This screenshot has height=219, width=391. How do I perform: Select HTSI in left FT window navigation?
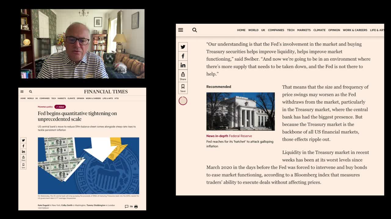116,98
